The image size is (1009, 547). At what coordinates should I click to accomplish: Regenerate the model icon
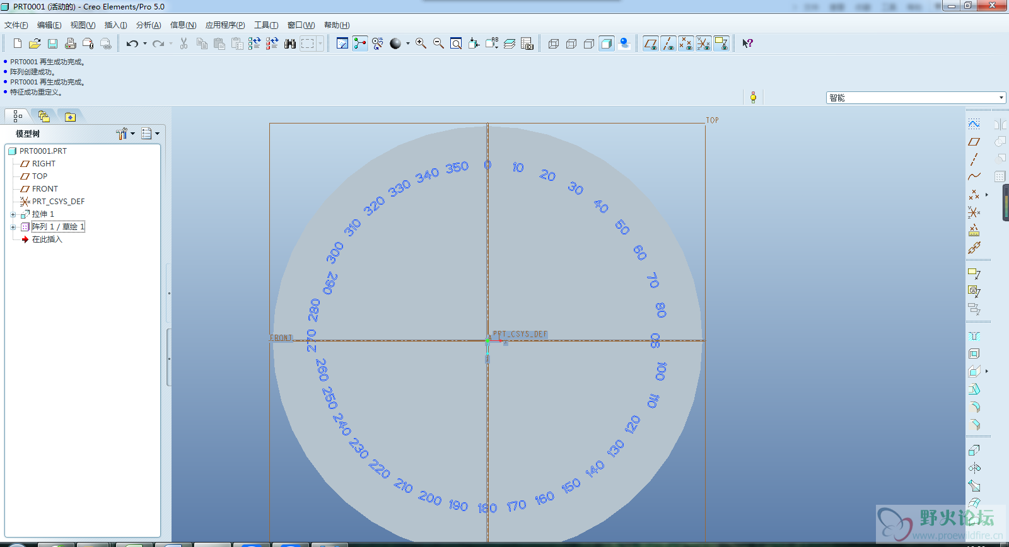(x=254, y=43)
